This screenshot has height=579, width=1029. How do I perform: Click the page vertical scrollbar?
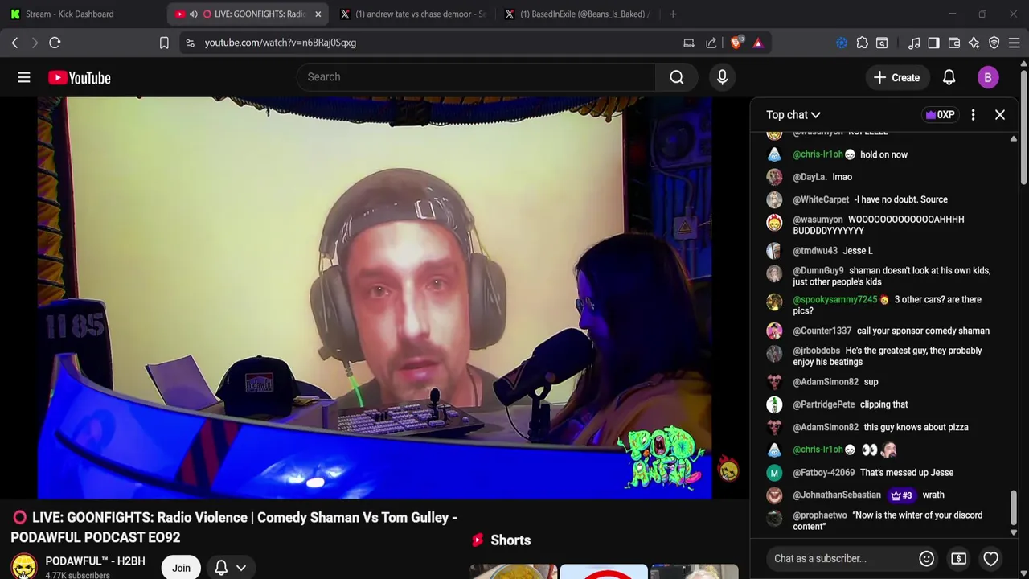1025,129
